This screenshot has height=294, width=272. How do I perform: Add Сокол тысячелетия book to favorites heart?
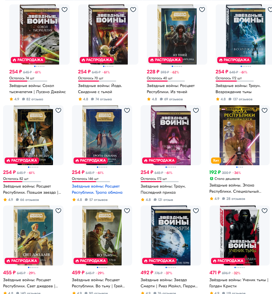65,9
